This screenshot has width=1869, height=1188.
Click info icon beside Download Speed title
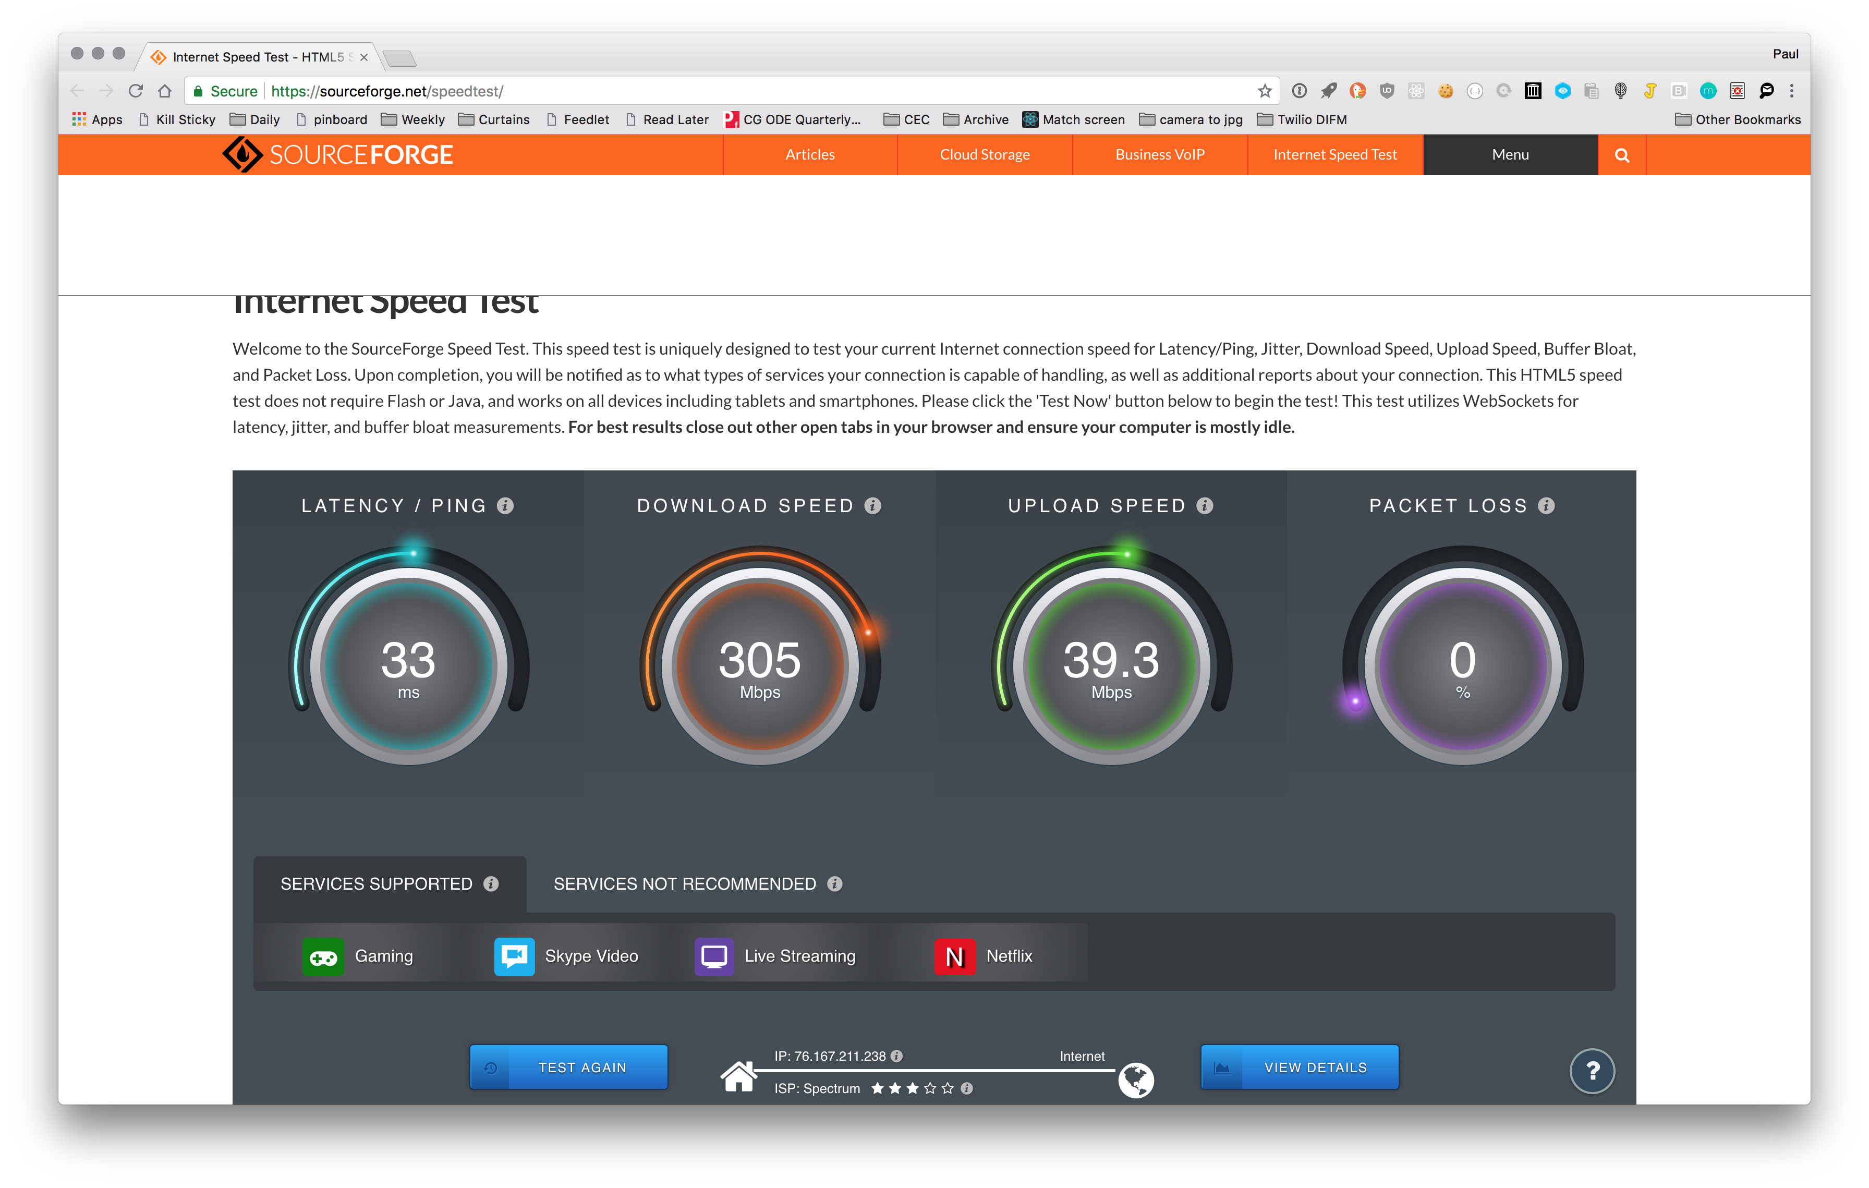click(872, 506)
